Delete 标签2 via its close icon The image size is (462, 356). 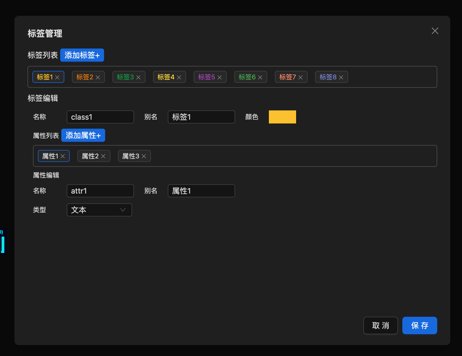pos(98,77)
